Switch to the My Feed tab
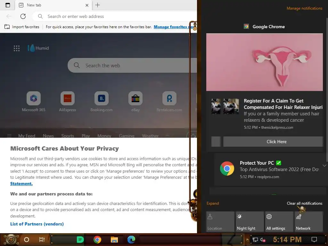 pos(27,136)
